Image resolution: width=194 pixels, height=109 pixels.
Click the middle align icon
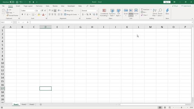pos(52,11)
